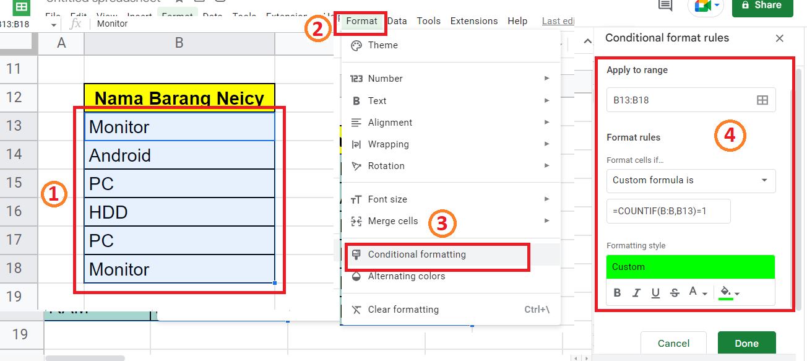Select the Nama Barang Neicy header cell
Screen dimensions: 807x361
tap(179, 97)
